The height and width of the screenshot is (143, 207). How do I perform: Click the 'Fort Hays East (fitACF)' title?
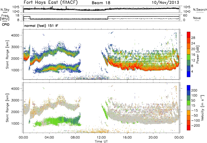(51, 3)
